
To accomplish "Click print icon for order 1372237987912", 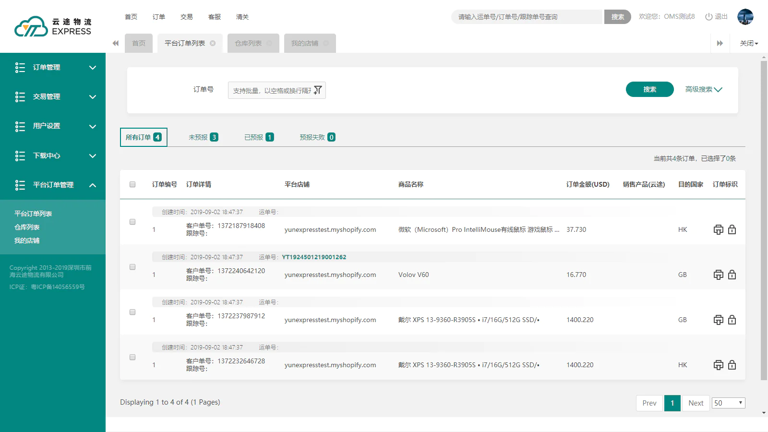I will click(718, 320).
